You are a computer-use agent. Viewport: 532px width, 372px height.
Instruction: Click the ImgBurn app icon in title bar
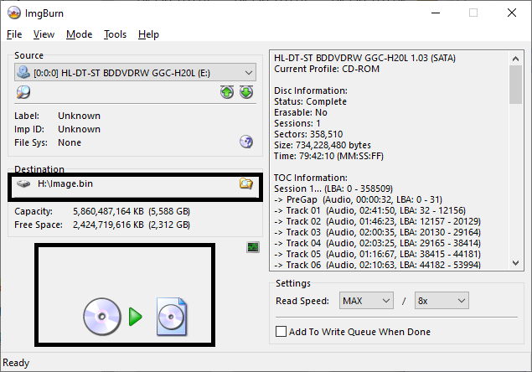tap(14, 13)
